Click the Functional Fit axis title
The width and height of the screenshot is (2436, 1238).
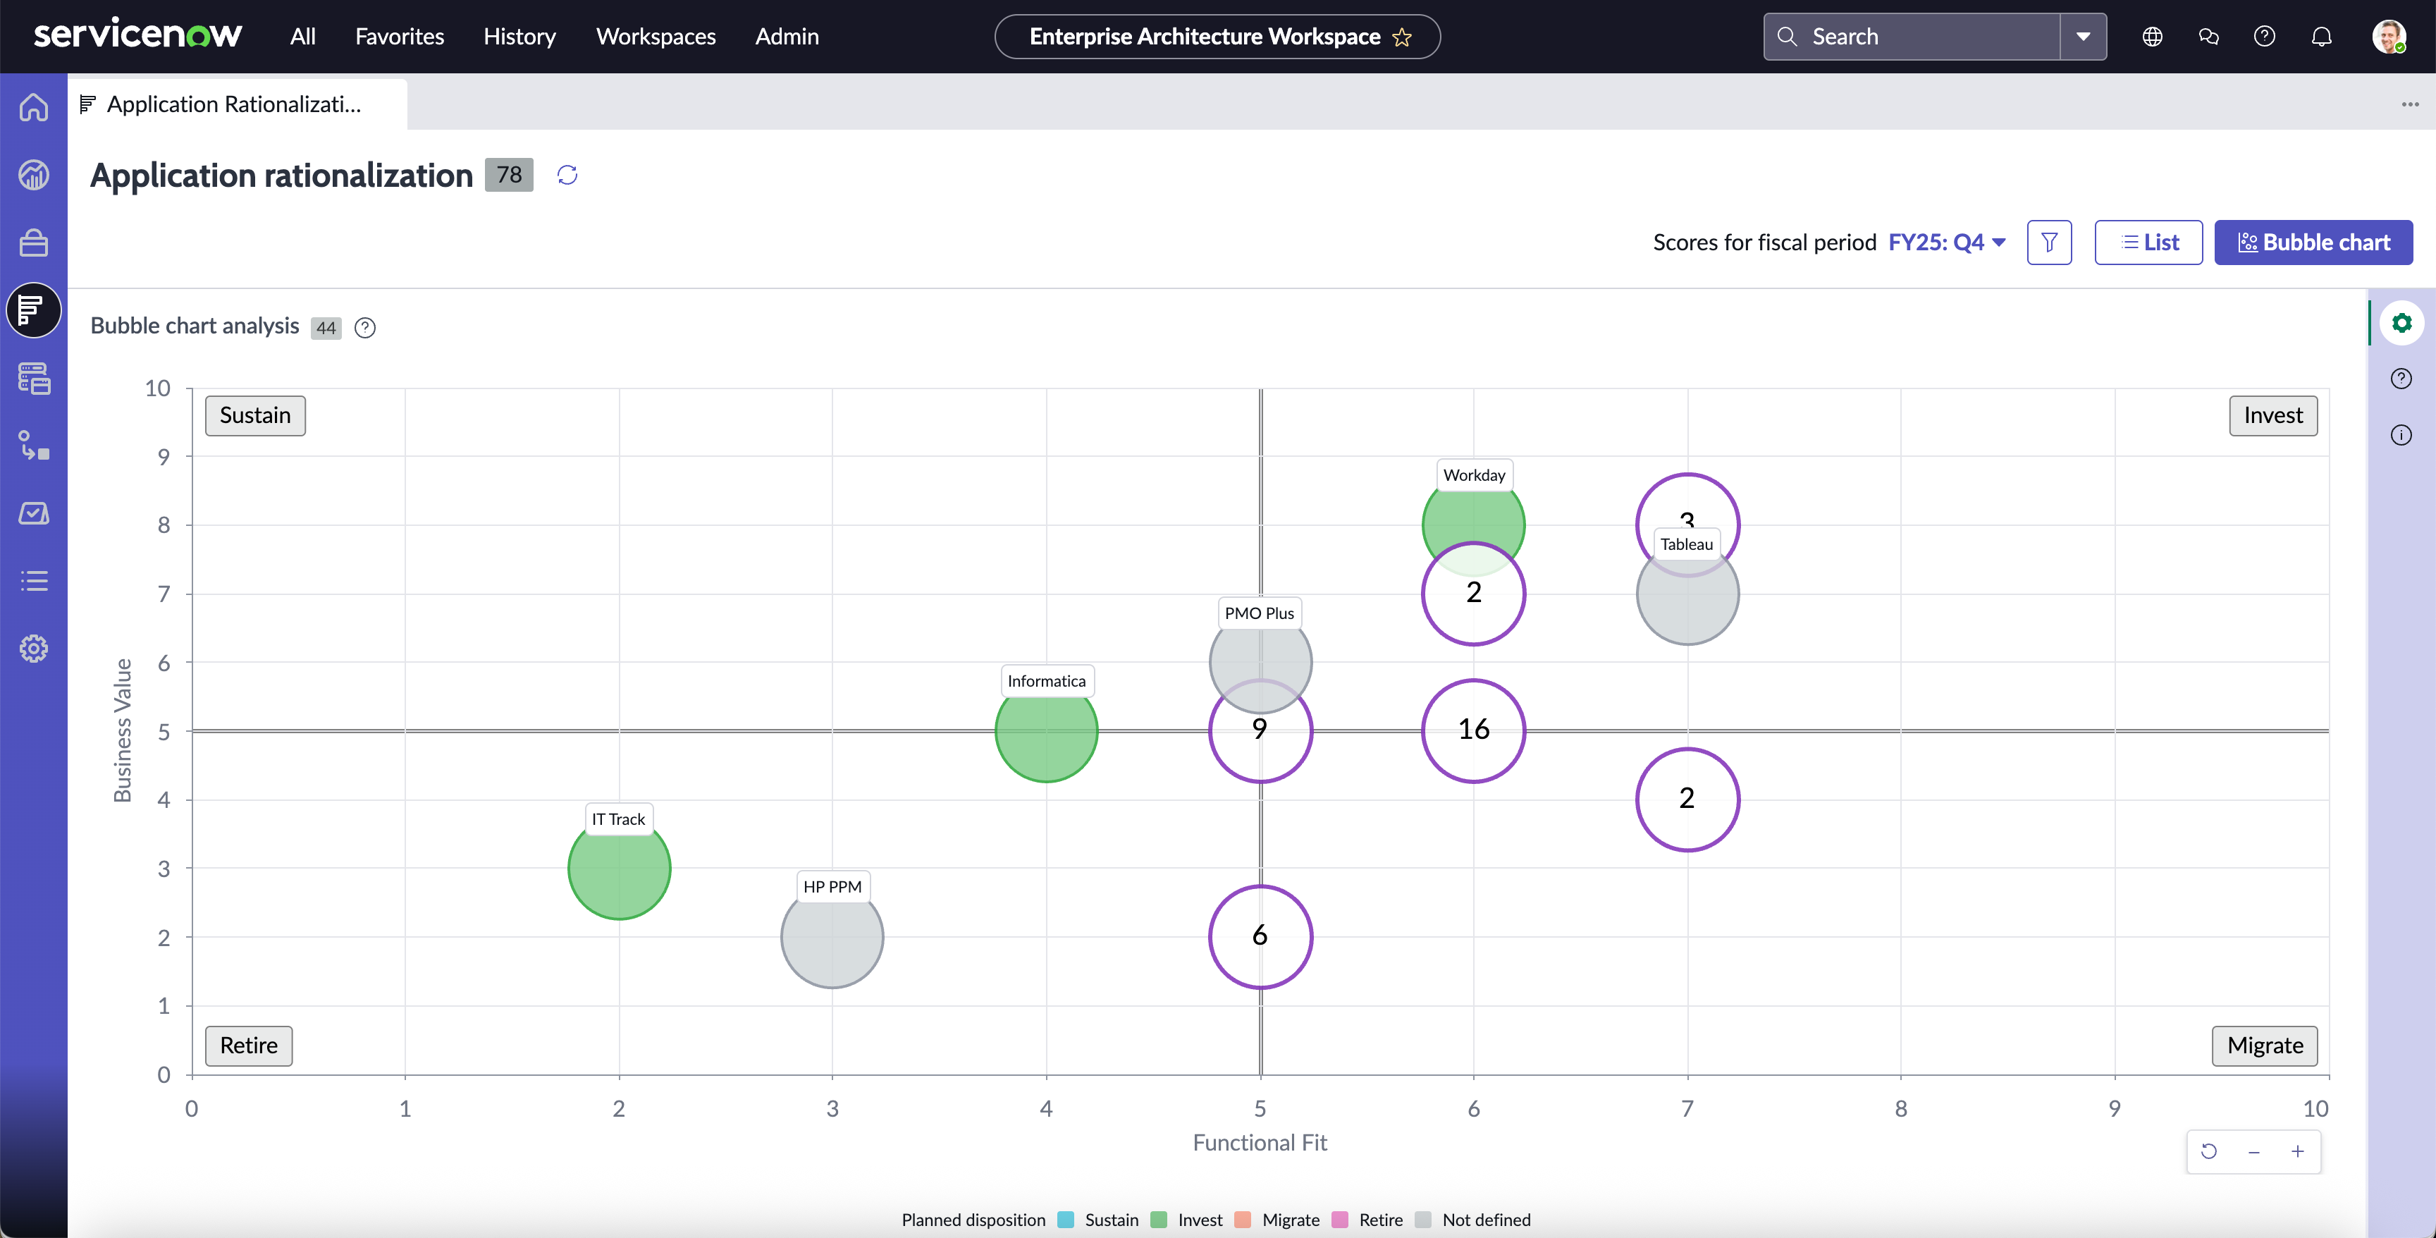click(1260, 1144)
